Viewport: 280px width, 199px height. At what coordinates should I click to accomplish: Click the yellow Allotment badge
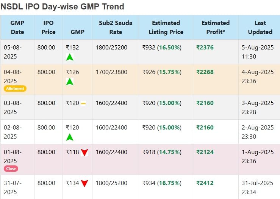point(15,89)
